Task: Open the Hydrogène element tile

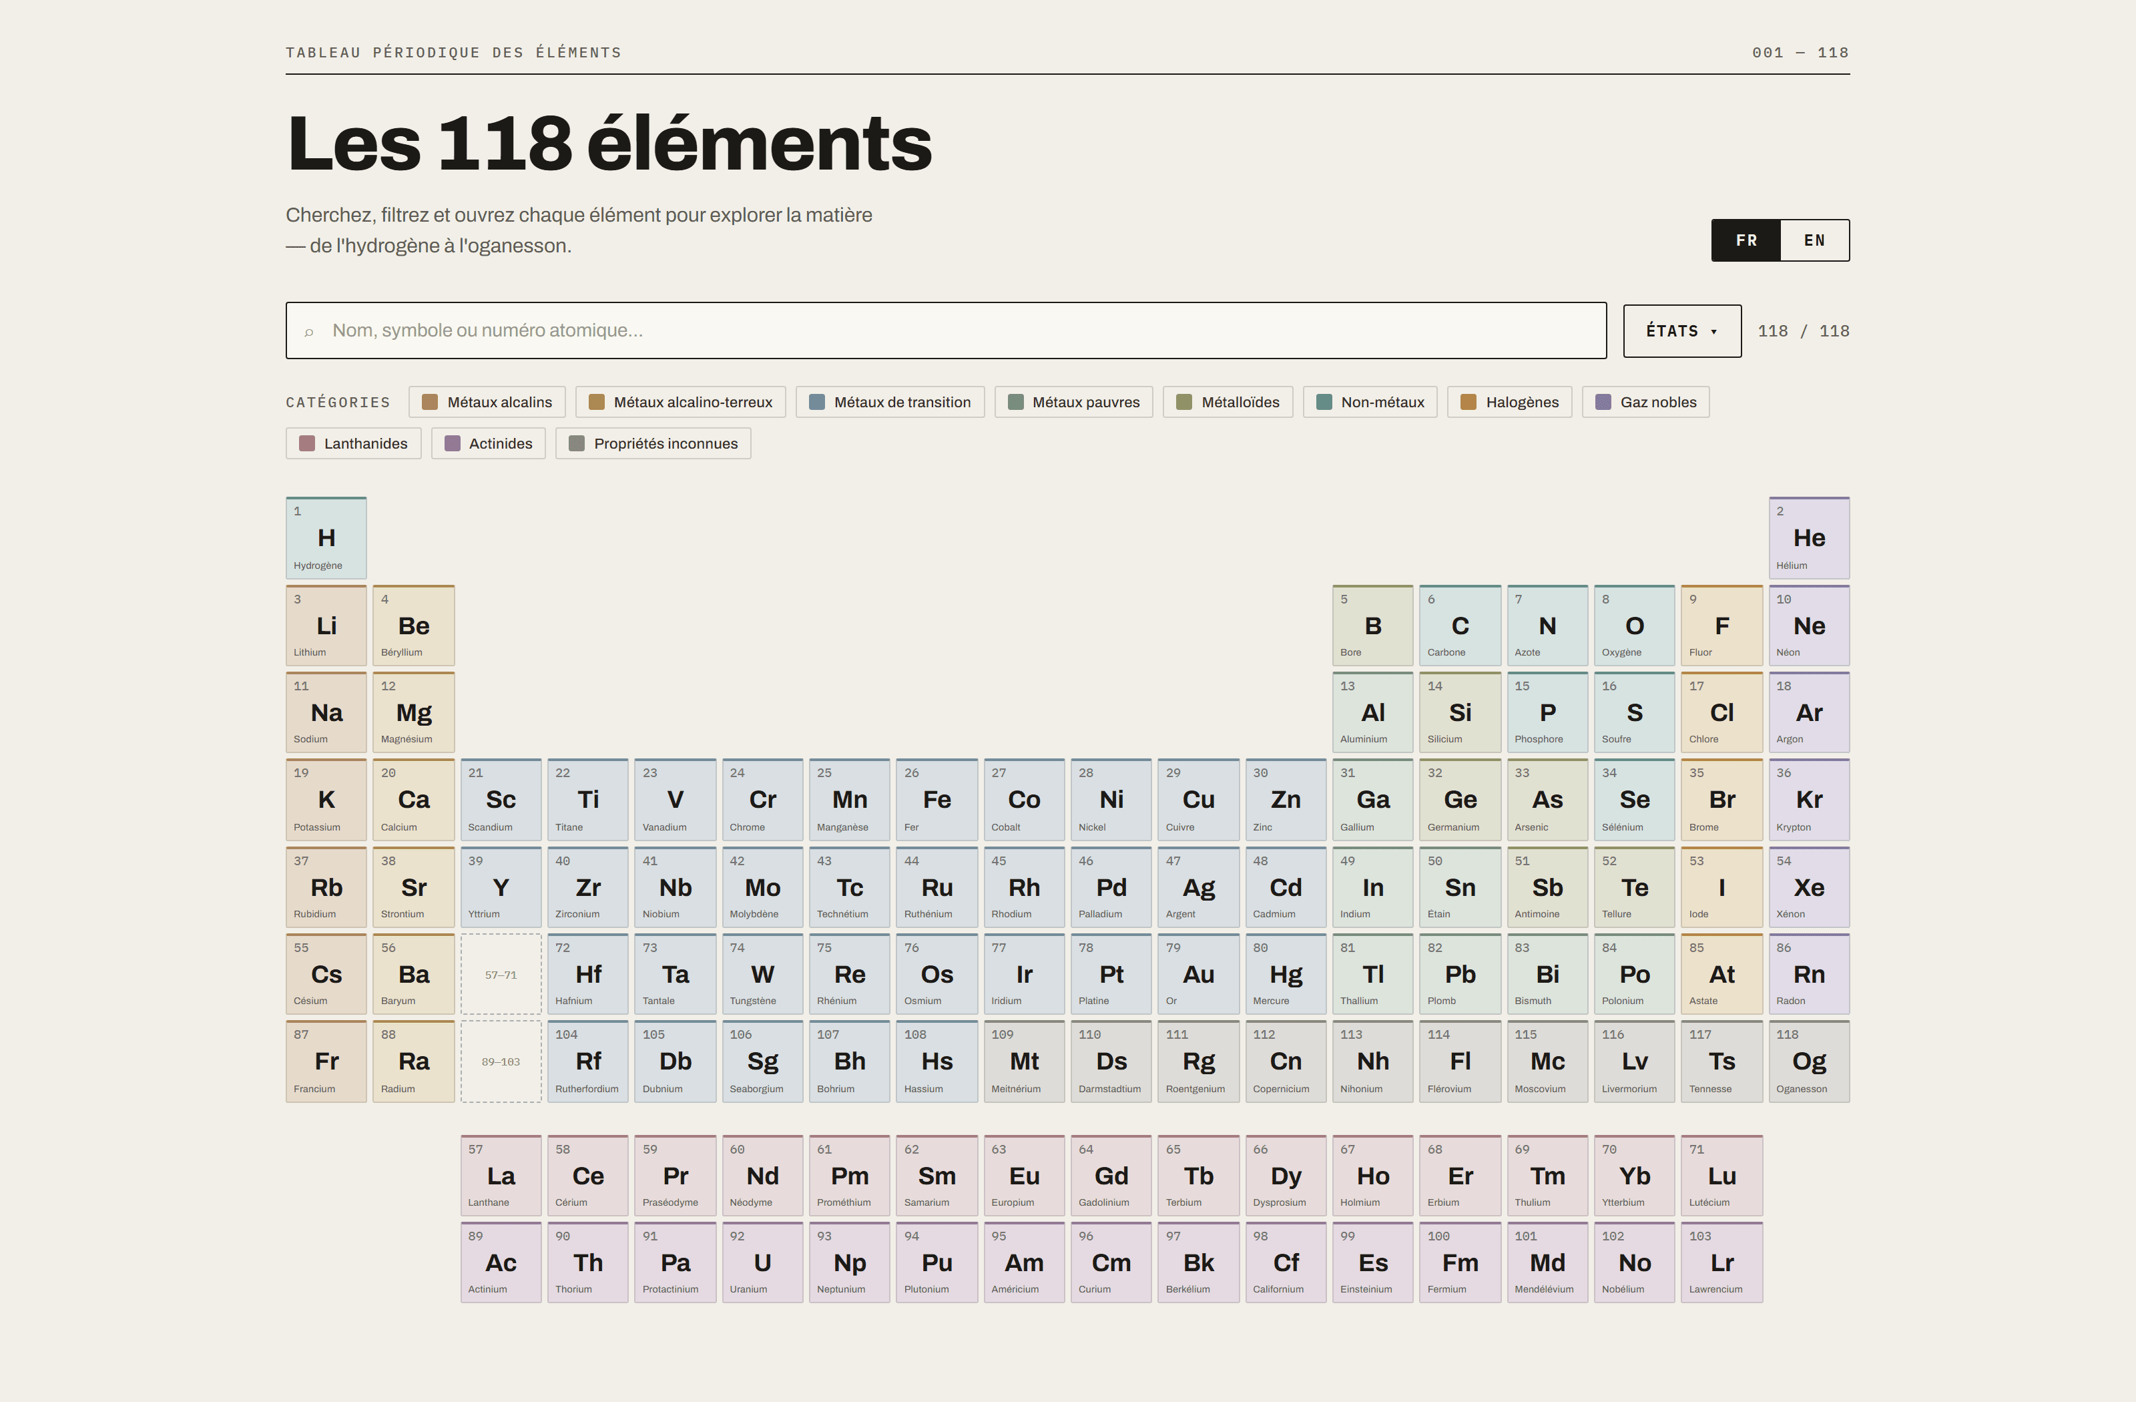Action: [x=326, y=537]
